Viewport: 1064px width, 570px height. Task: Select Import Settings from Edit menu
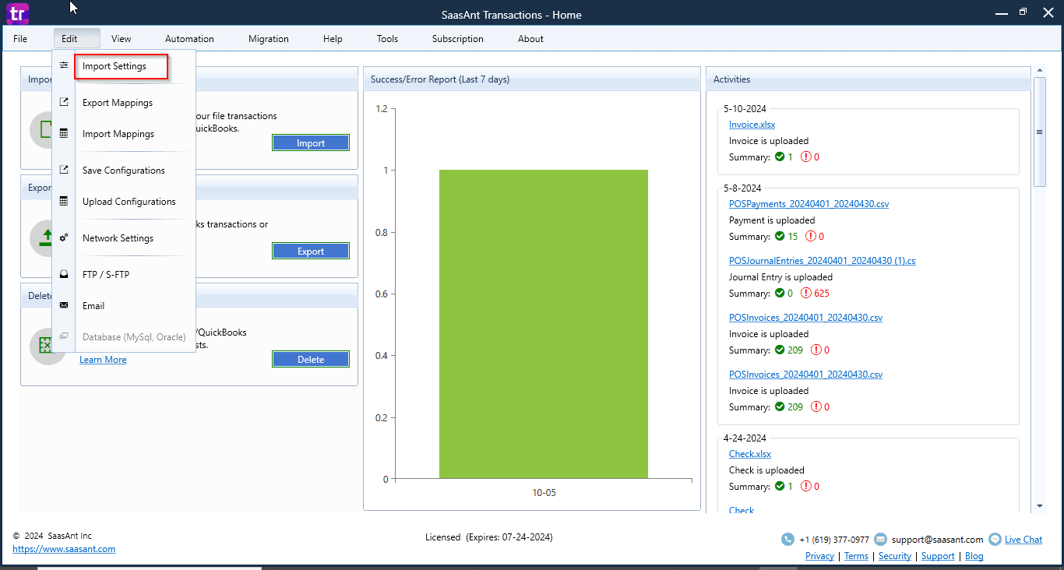click(x=122, y=66)
